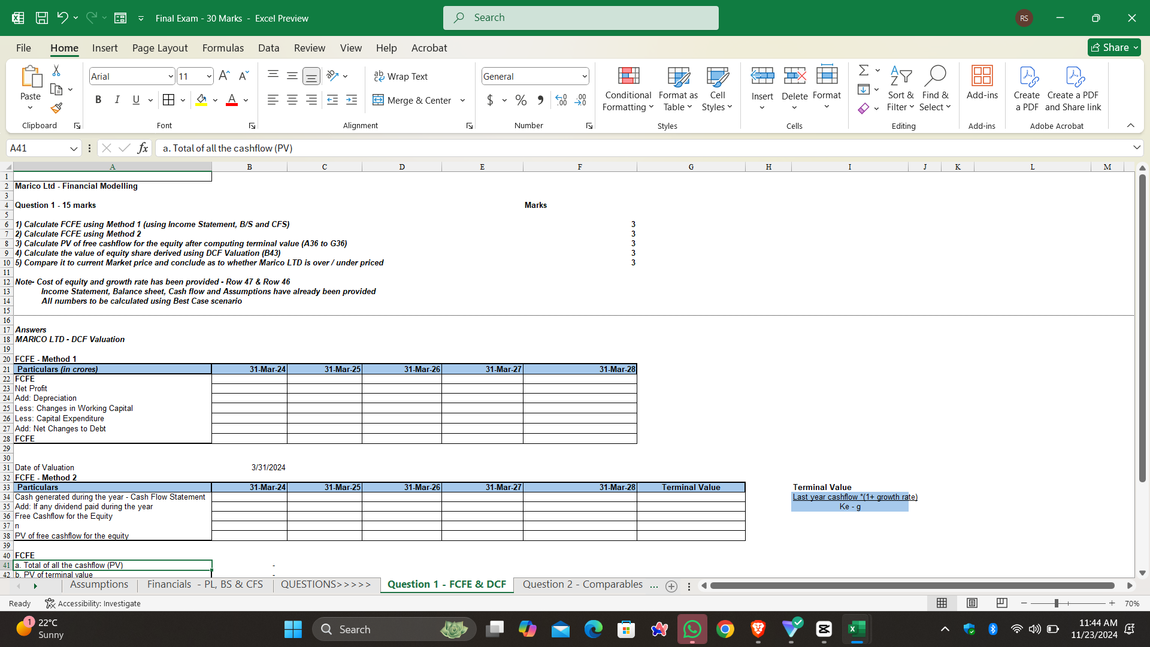Open the Question 2 - Comparables sheet tab
Viewport: 1150px width, 647px height.
point(583,584)
